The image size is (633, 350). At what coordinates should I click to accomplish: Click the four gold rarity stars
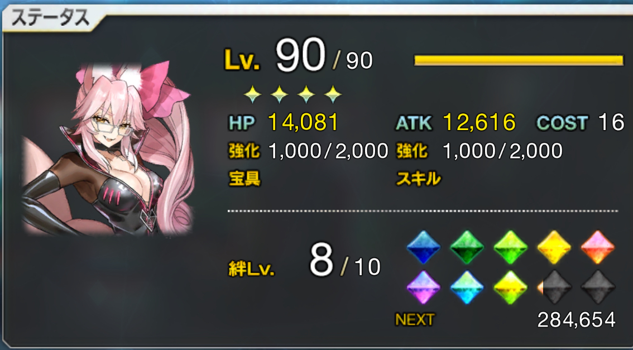click(x=292, y=95)
